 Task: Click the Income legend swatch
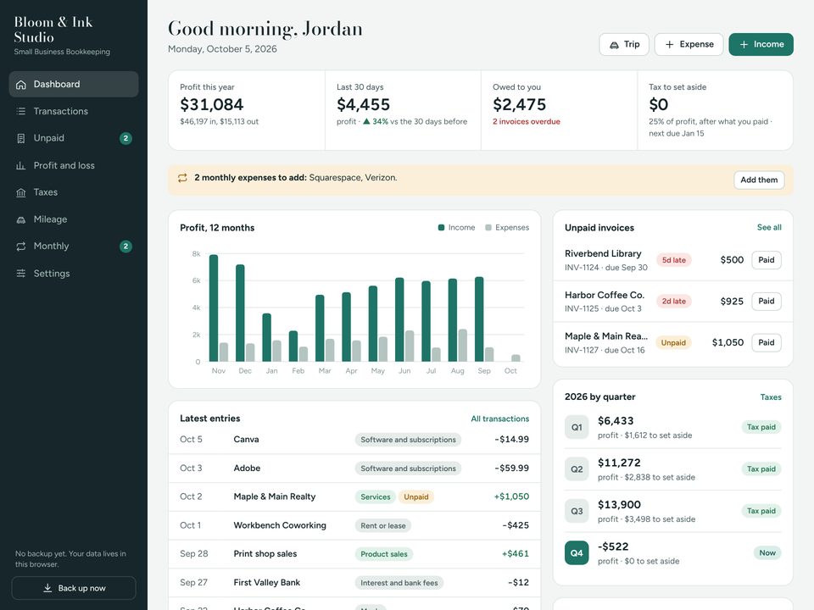[441, 227]
